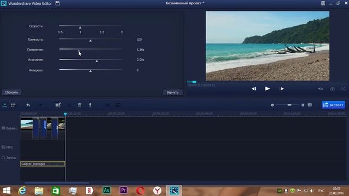Image resolution: width=349 pixels, height=196 pixels.
Task: Click the timeline playhead marker
Action: 65,114
